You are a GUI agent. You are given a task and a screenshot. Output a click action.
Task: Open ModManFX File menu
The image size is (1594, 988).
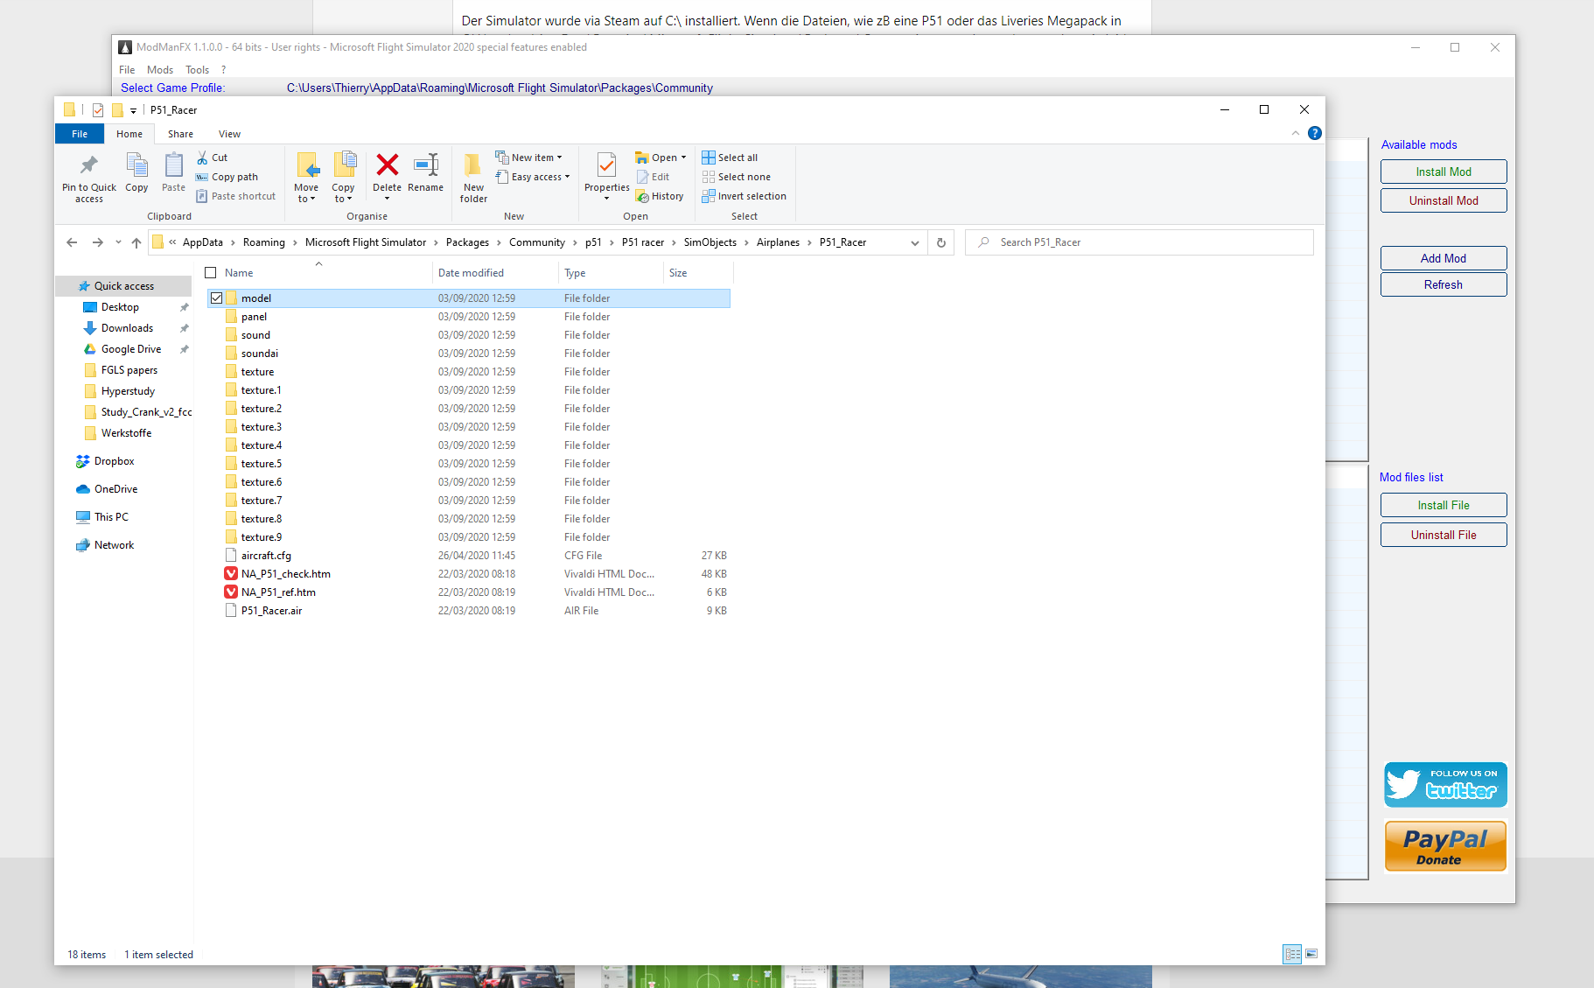click(127, 70)
